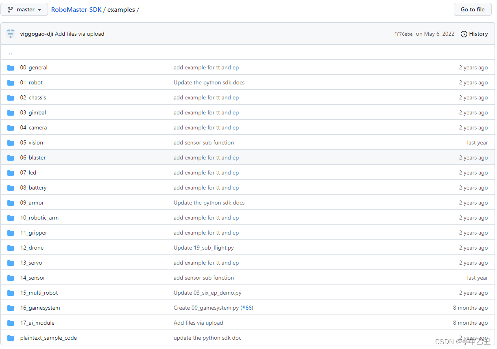Open the 02_chassis folder
The image size is (497, 349).
tap(33, 98)
